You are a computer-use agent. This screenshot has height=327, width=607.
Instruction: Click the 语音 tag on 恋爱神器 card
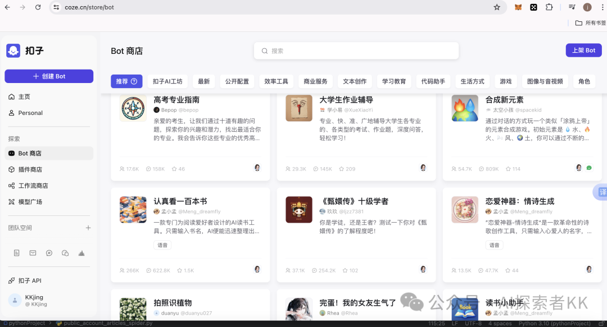pos(495,245)
